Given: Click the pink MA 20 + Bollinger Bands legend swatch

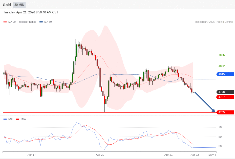Looking at the screenshot, I should pyautogui.click(x=5, y=22).
